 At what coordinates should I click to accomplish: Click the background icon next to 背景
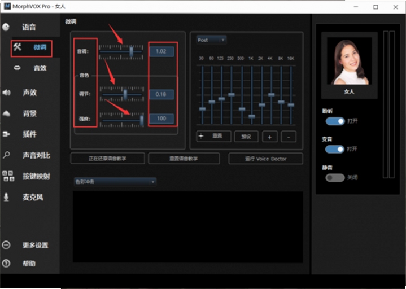coord(6,113)
